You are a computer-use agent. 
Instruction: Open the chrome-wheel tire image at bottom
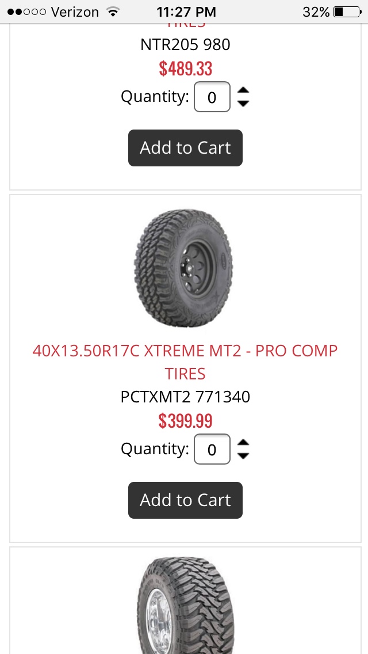[185, 604]
